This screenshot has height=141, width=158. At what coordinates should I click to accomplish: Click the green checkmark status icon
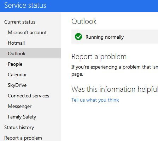point(78,37)
